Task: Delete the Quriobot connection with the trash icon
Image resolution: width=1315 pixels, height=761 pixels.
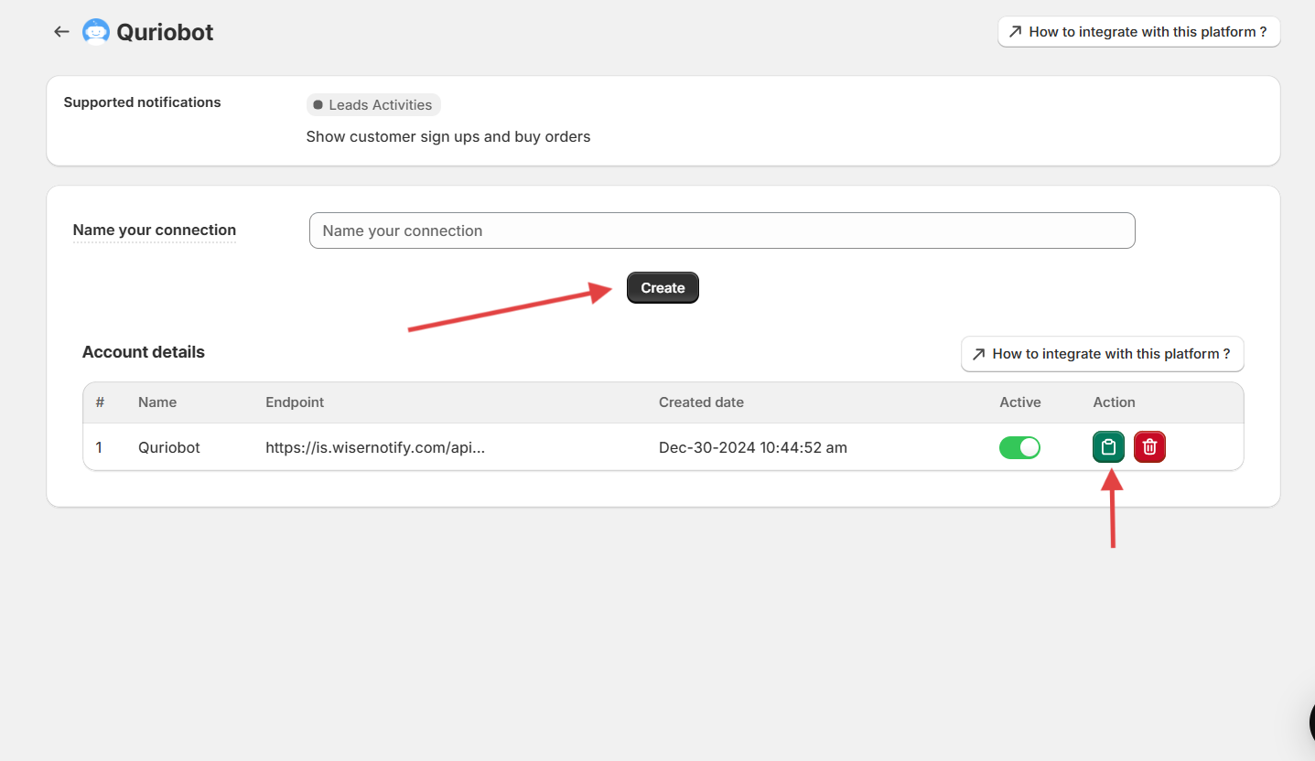Action: [1149, 447]
